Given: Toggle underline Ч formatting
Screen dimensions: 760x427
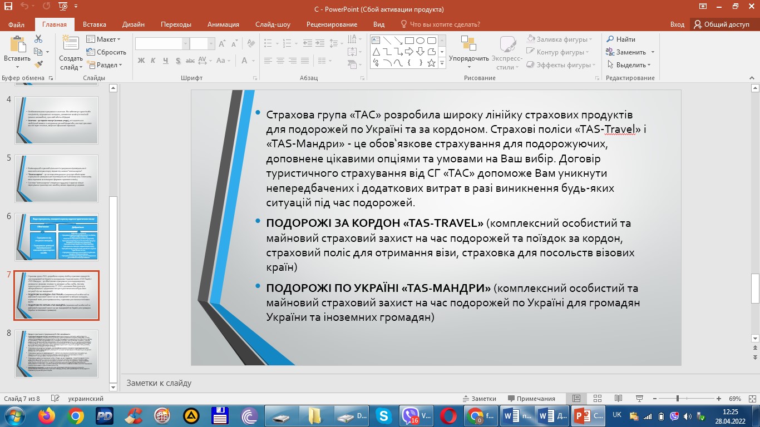Looking at the screenshot, I should (x=166, y=61).
